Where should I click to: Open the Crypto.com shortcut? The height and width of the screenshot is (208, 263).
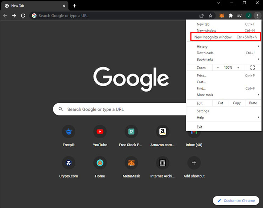[x=69, y=167]
